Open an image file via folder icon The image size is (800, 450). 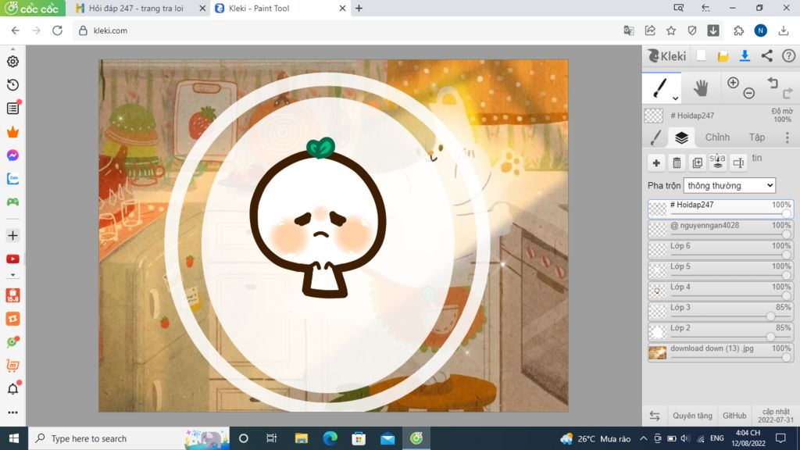coord(723,56)
